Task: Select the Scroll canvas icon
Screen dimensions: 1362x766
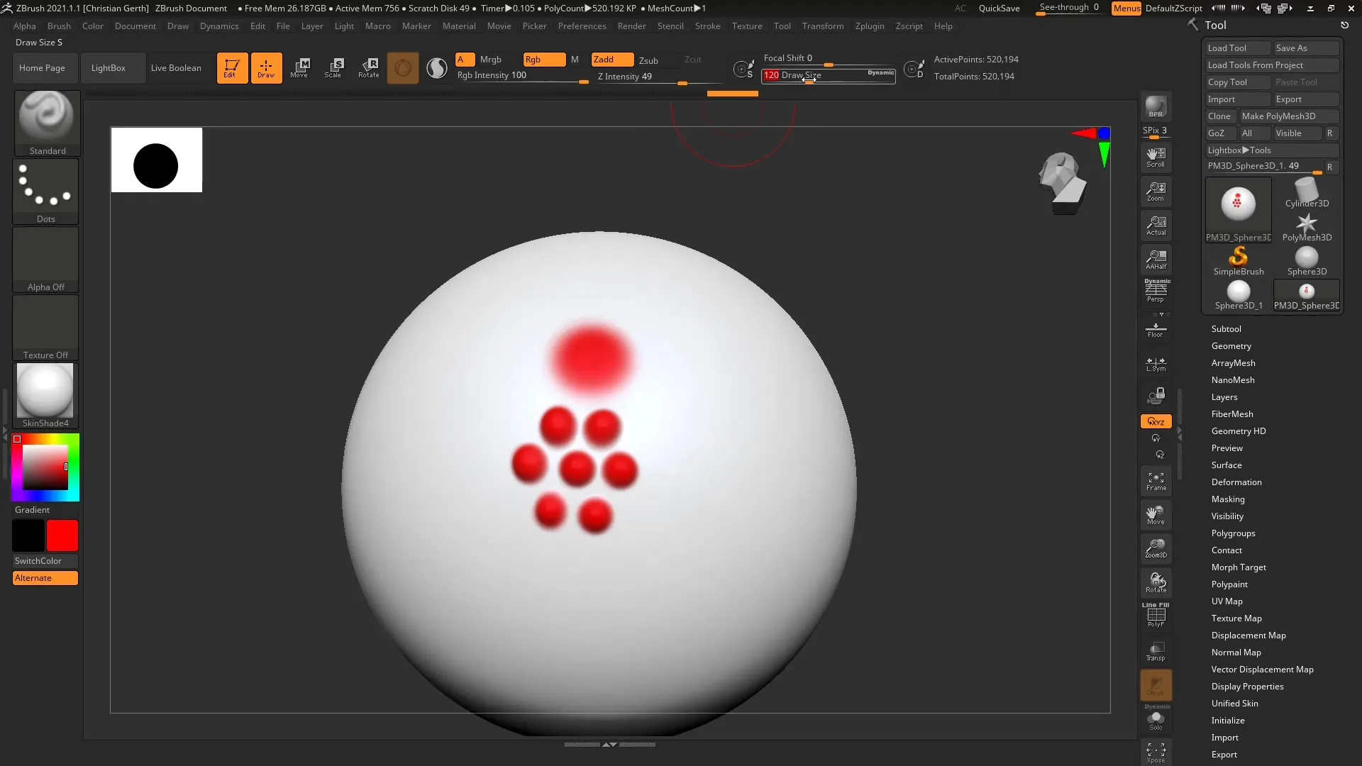Action: coord(1156,157)
